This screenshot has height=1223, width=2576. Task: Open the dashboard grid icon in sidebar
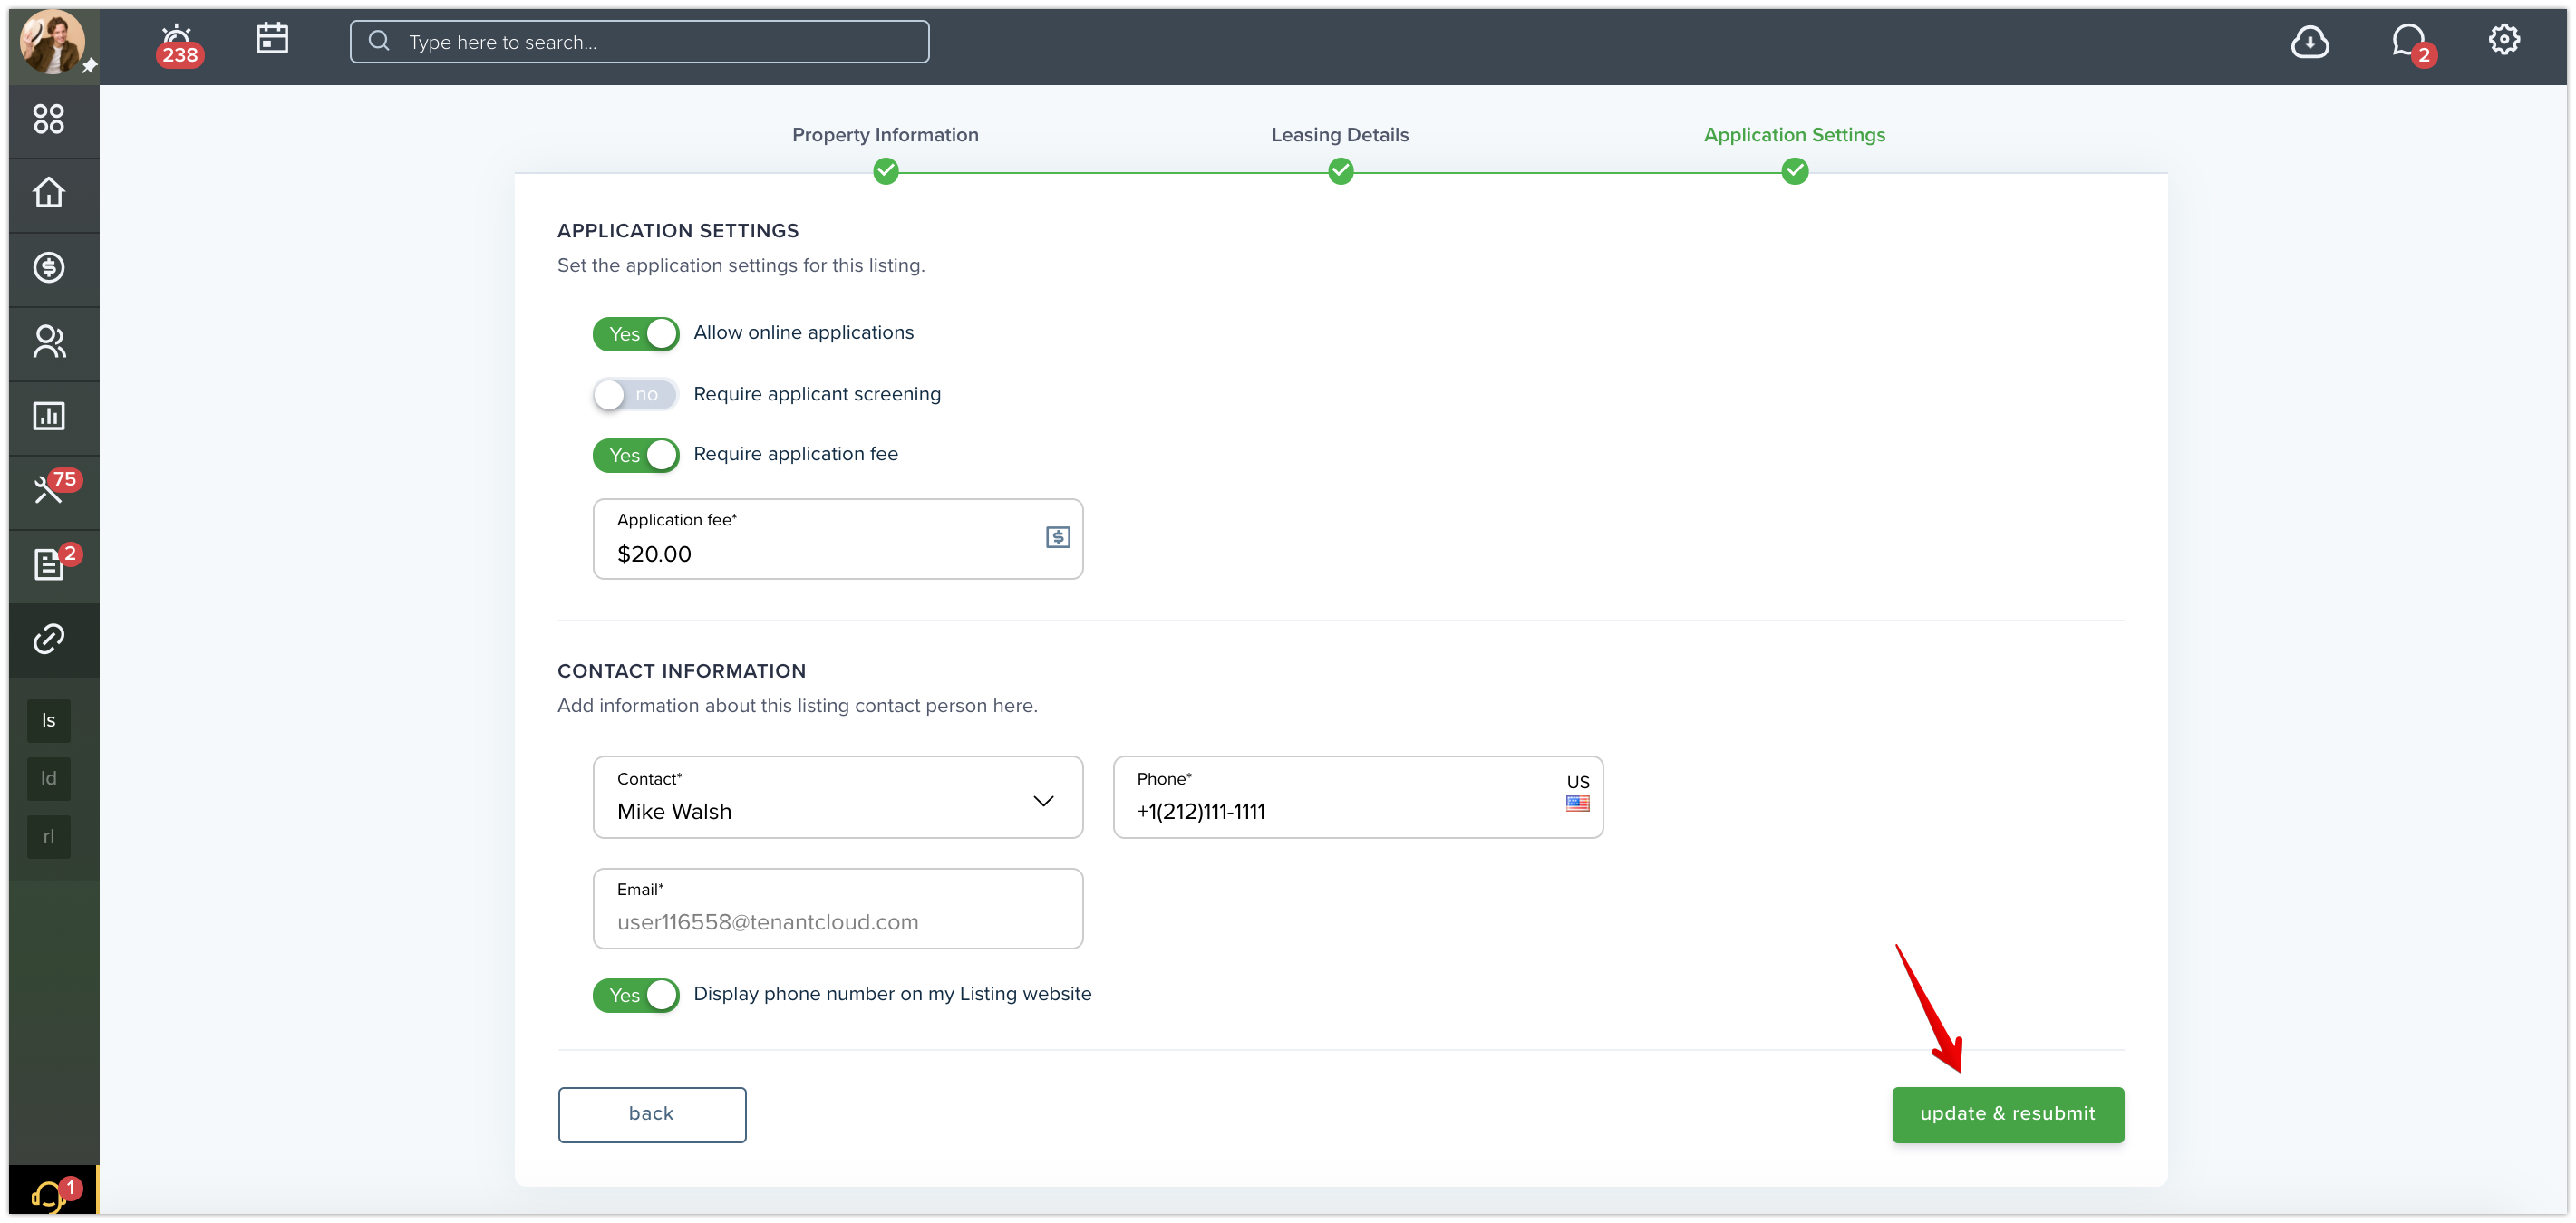point(49,120)
